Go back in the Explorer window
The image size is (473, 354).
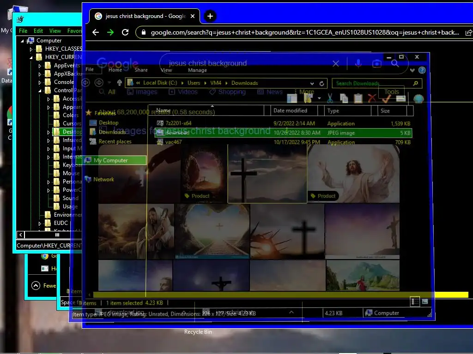pos(85,83)
